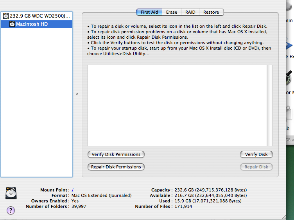Click the Capacity value 232.6 GB
This screenshot has height=220, width=294.
coord(211,190)
